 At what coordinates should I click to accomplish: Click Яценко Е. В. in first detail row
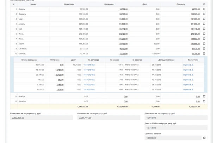pyautogui.click(x=188, y=65)
